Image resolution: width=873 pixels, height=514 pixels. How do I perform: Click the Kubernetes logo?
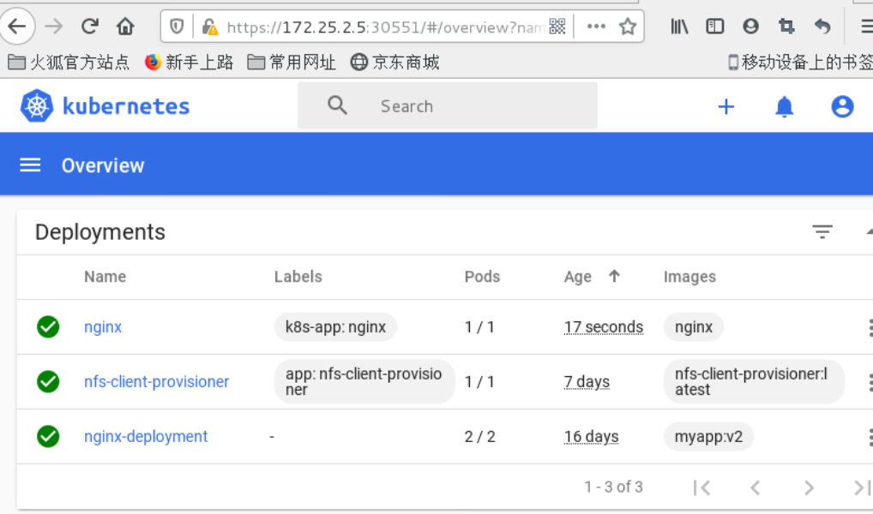tap(37, 106)
